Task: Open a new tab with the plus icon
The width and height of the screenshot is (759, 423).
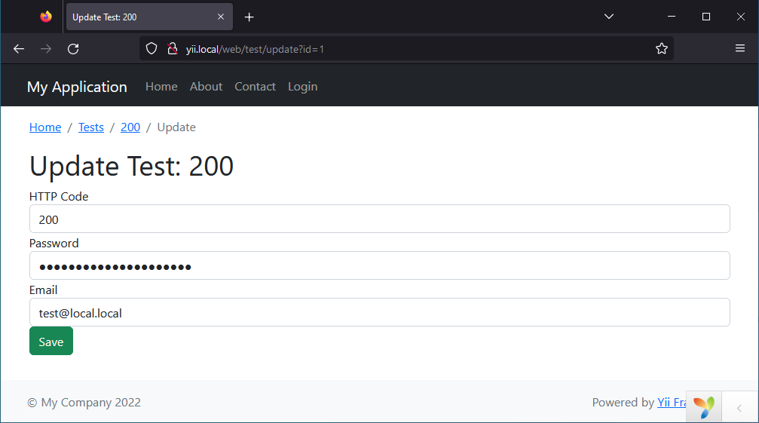Action: coord(249,17)
